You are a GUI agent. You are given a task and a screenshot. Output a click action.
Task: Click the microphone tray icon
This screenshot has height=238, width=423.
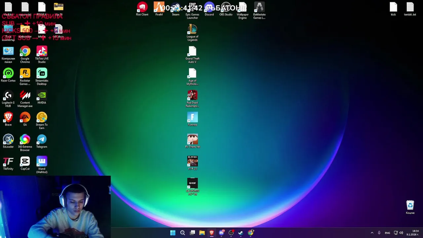point(379,233)
